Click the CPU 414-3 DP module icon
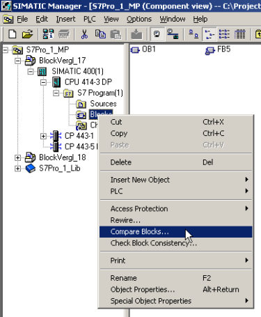Screen dimensions: 261x317 (x=56, y=82)
